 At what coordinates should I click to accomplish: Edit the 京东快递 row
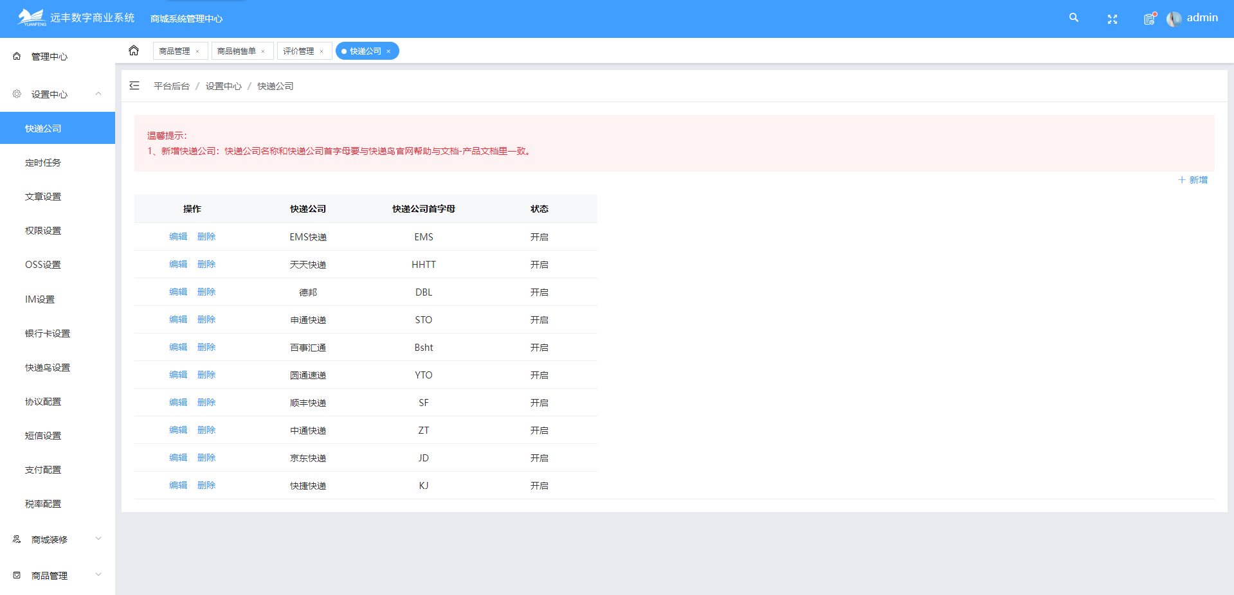[178, 457]
